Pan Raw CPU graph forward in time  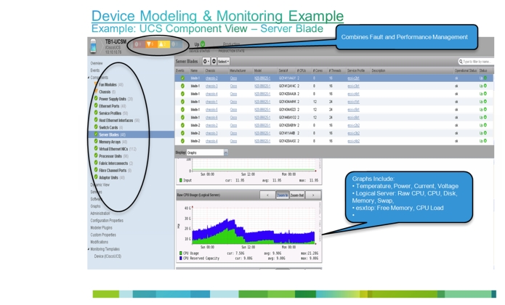pos(312,195)
